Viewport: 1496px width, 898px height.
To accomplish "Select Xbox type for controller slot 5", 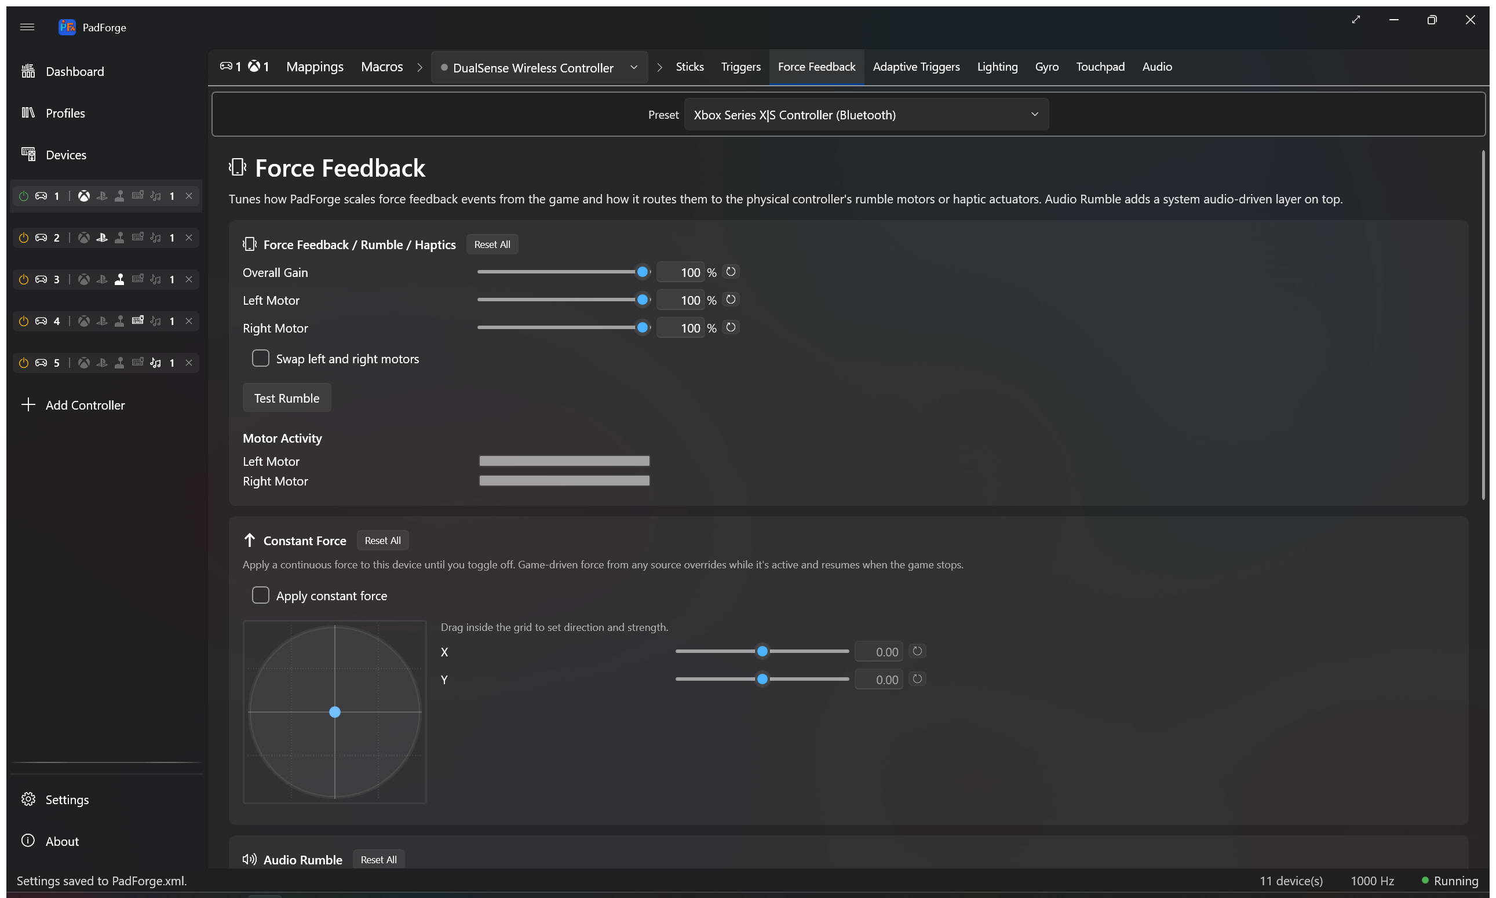I will tap(84, 363).
